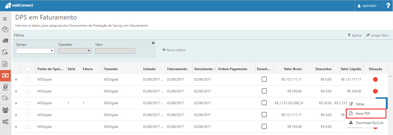The width and height of the screenshot is (393, 135).
Task: Expand the first table row with plus
Action: pos(16,79)
